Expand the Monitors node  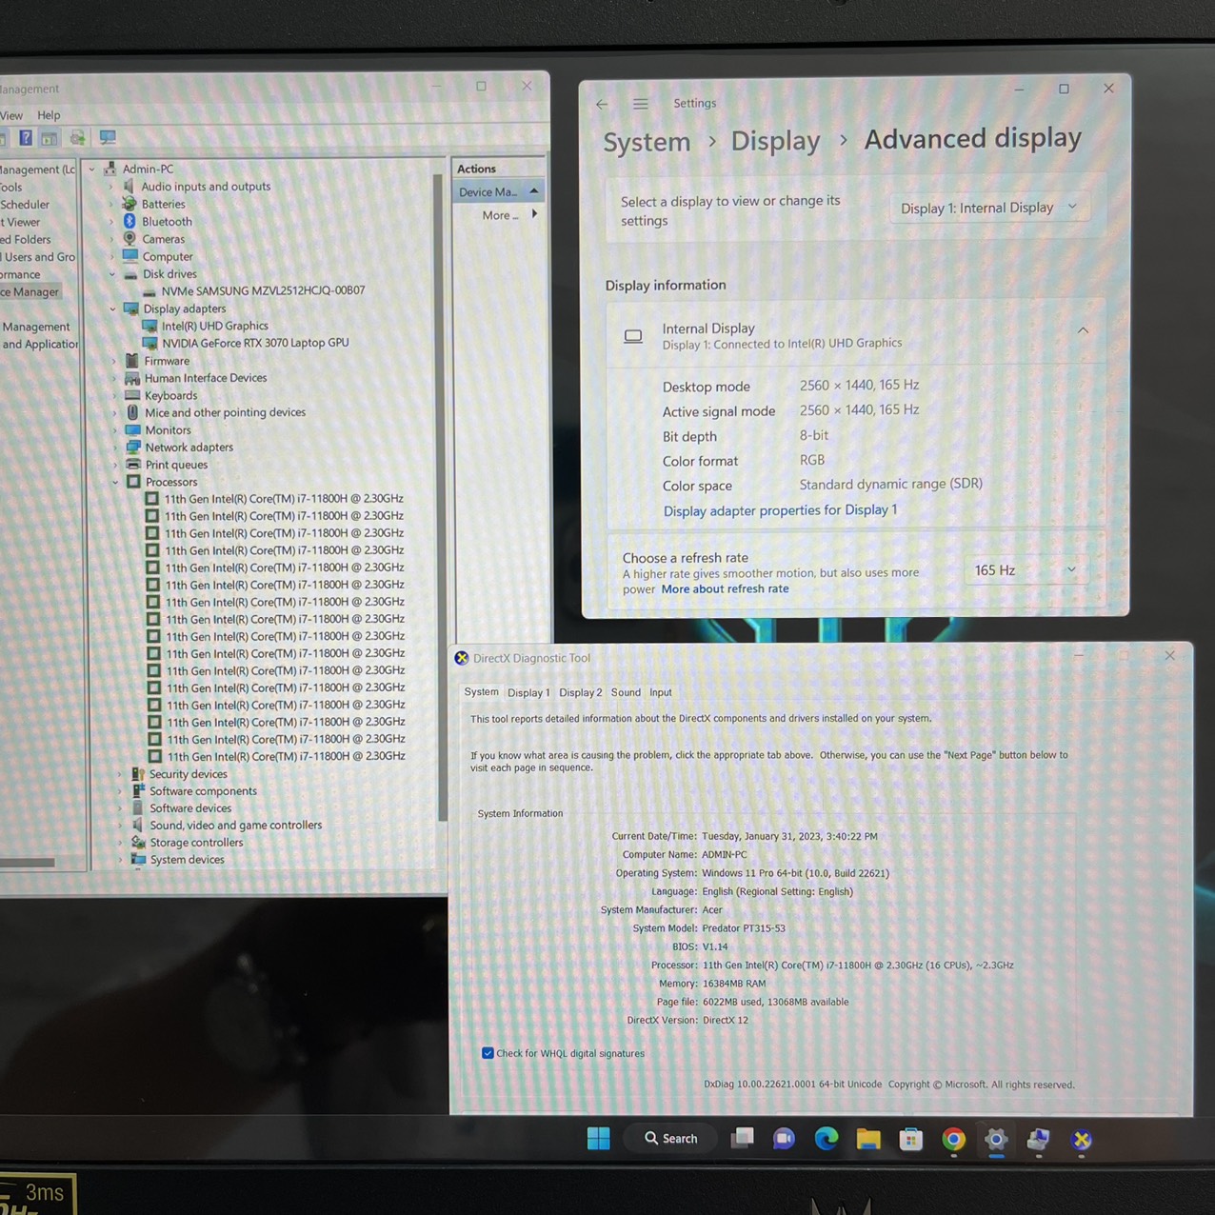pyautogui.click(x=115, y=430)
